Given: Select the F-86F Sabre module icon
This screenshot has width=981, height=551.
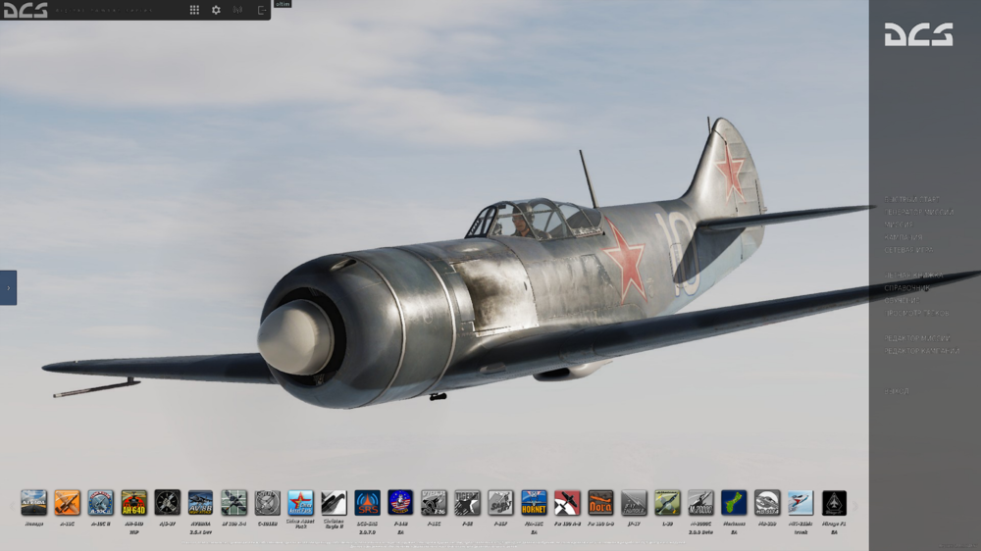Looking at the screenshot, I should [x=500, y=503].
